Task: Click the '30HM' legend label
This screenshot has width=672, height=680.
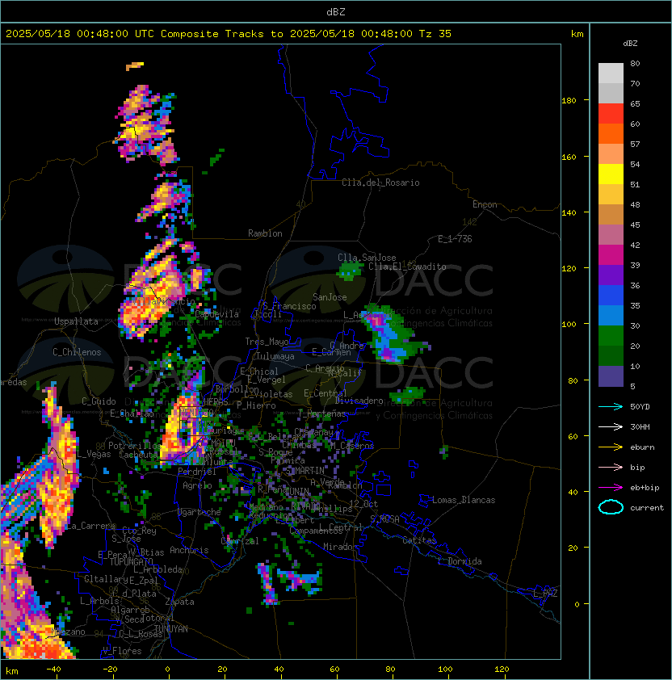Action: [640, 427]
